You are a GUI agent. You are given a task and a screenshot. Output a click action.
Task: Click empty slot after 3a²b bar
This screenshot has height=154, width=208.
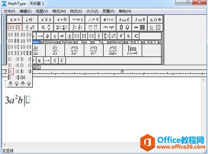coord(28,100)
